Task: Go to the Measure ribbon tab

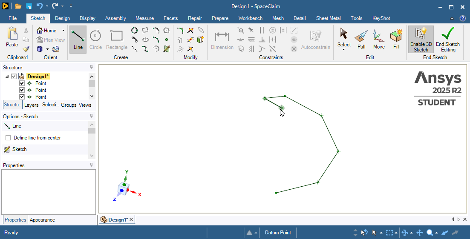Action: click(144, 18)
